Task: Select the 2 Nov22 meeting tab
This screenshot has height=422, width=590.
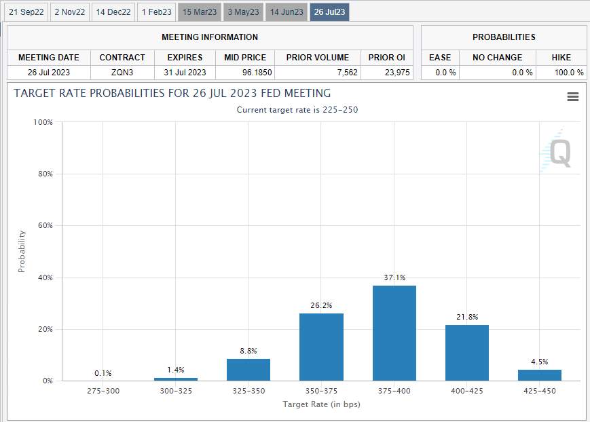Action: pos(70,12)
